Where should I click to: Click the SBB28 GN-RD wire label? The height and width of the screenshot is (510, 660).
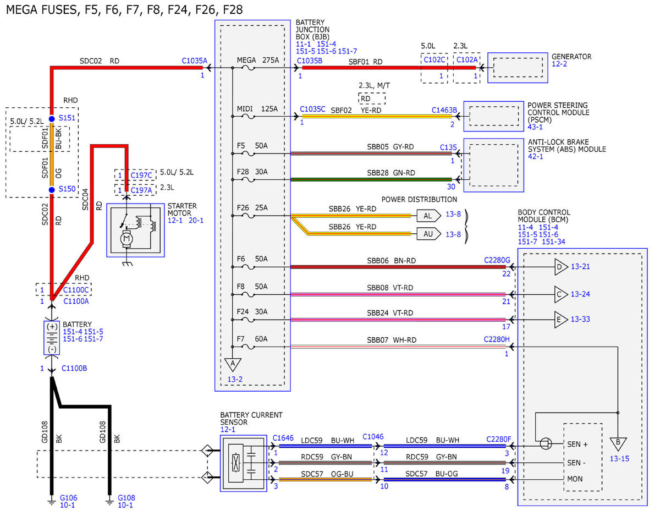391,173
